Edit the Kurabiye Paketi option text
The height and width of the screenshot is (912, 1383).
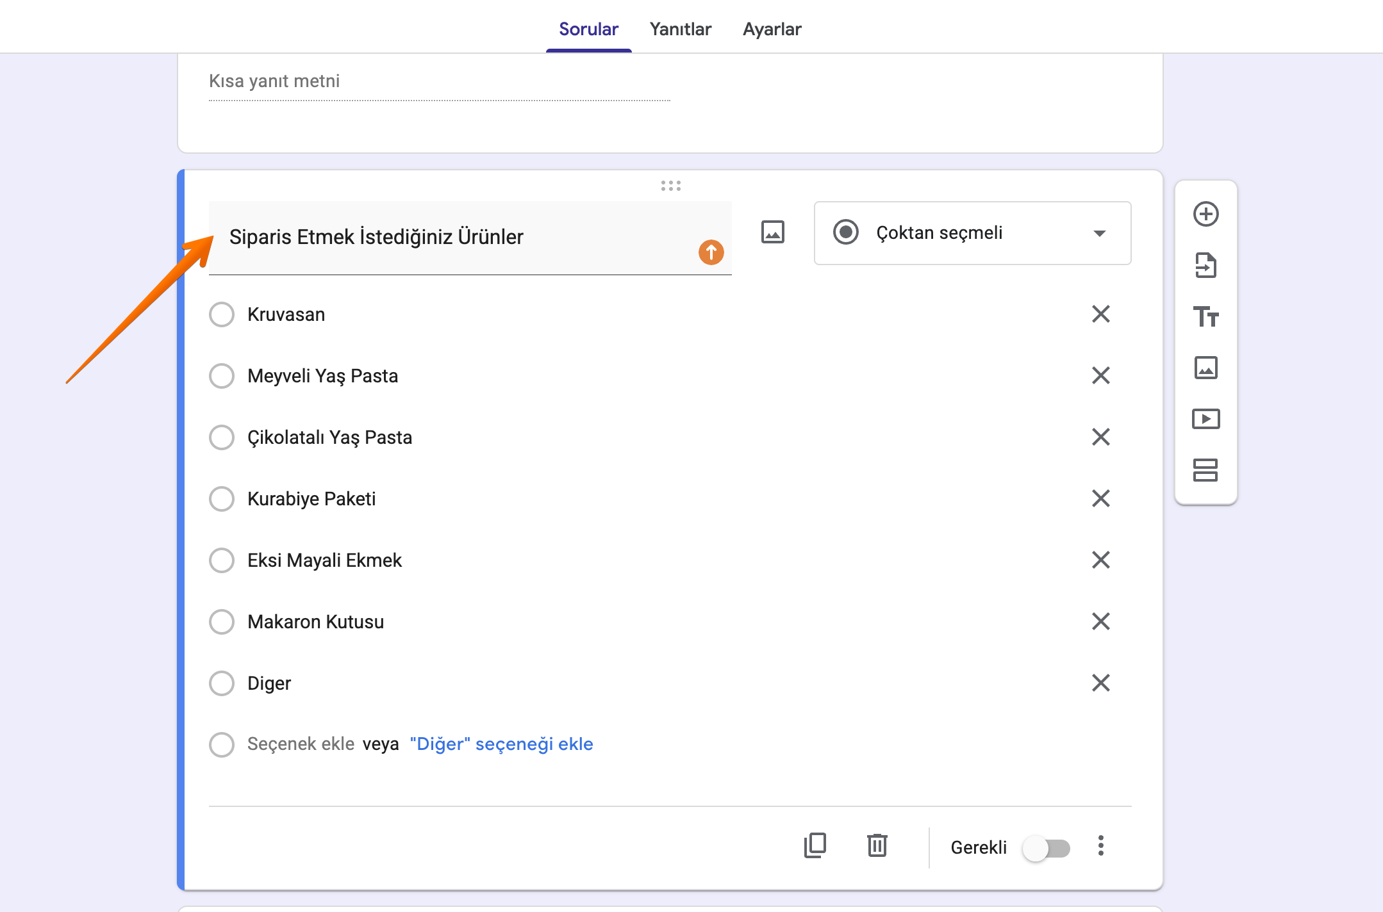311,499
